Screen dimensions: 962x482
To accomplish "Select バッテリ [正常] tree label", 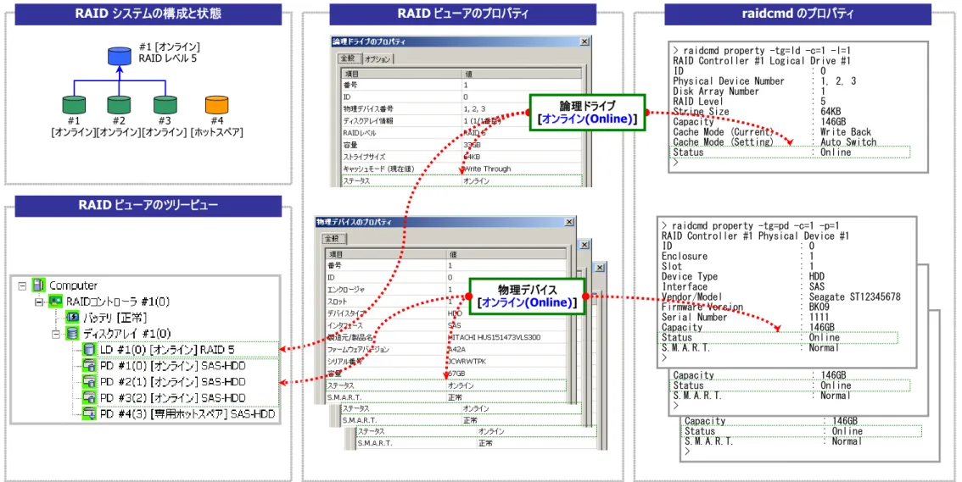I will [x=115, y=318].
